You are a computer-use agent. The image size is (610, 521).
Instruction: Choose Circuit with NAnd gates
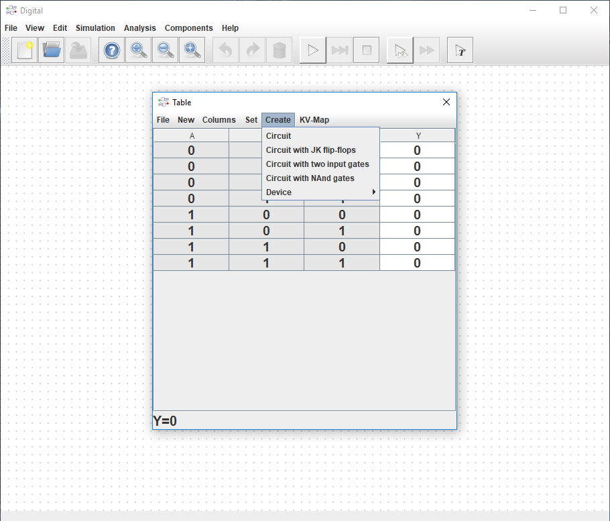point(320,178)
